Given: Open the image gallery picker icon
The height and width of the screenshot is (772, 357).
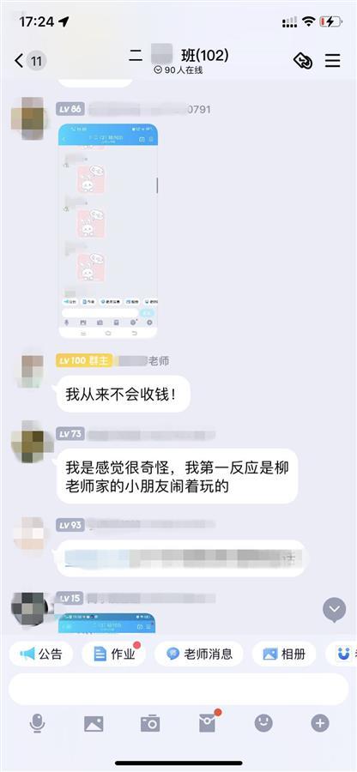Looking at the screenshot, I should [x=94, y=723].
